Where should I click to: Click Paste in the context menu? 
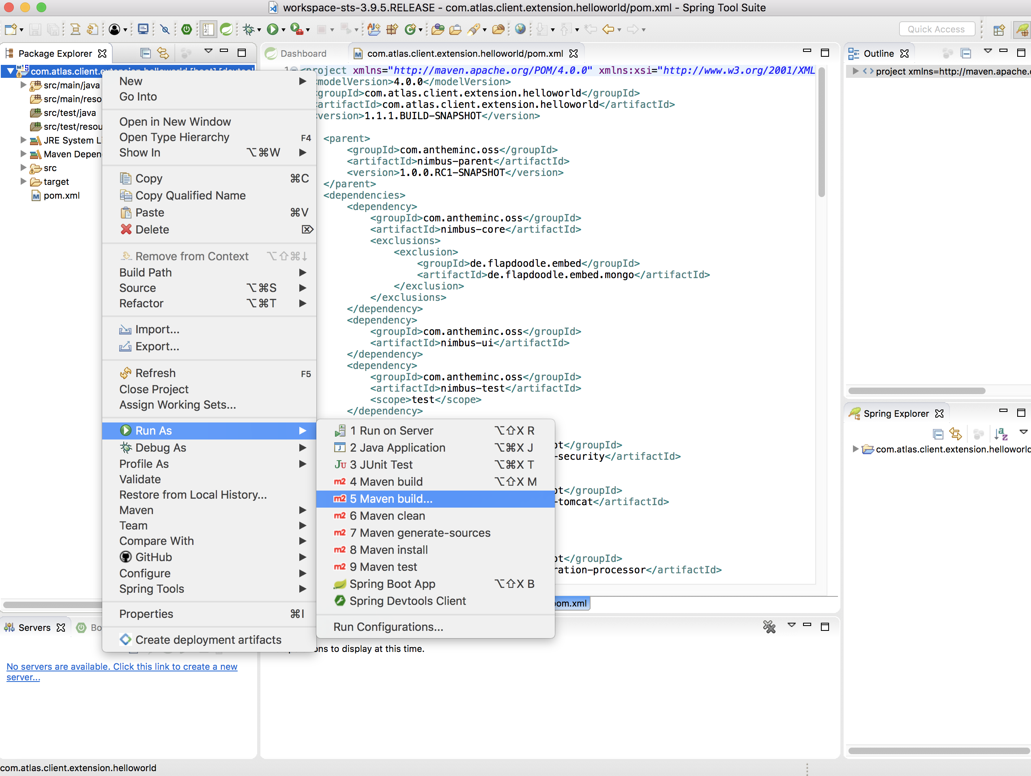click(x=209, y=212)
